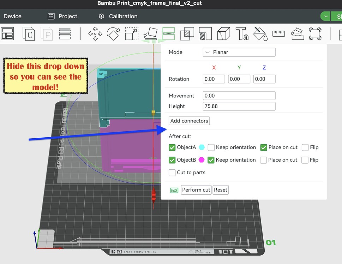
Task: Click the X rotation input field
Action: (x=214, y=79)
